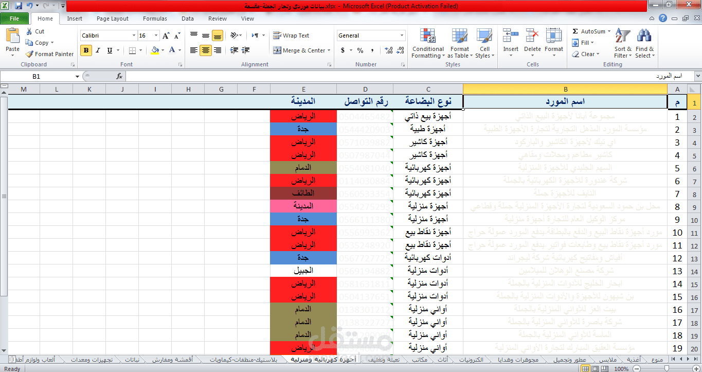
Task: Open the General number format dropdown
Action: (x=402, y=36)
